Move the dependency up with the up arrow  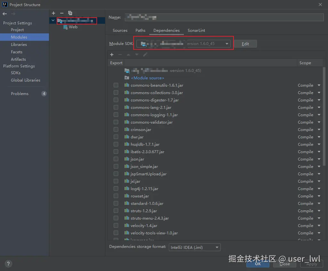[x=128, y=55]
